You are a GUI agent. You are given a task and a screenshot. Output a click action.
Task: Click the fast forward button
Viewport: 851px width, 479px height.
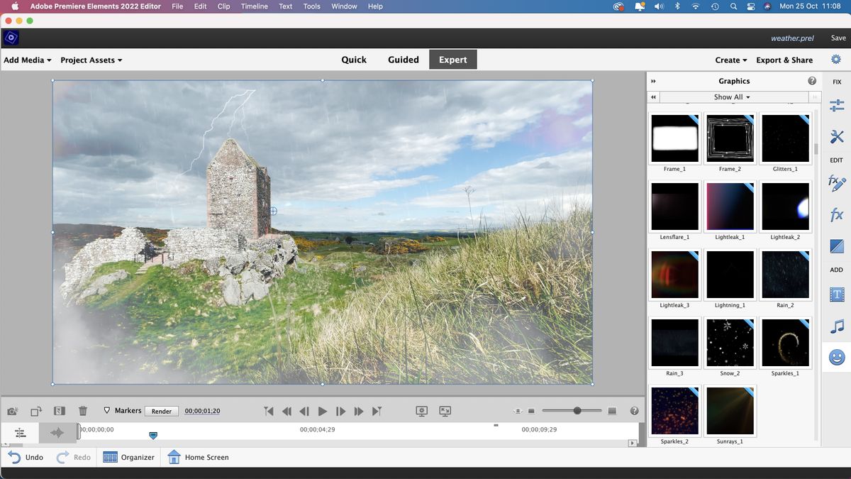tap(359, 411)
